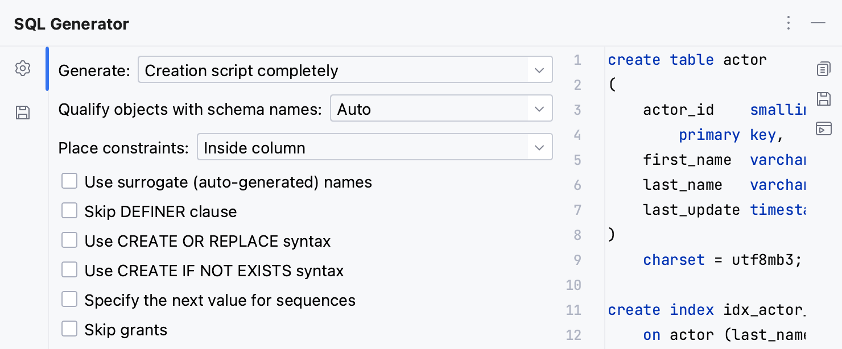
Task: Place cursor on the charset line
Action: coord(674,260)
